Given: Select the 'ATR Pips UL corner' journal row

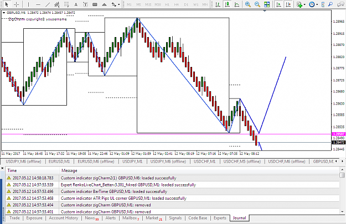Looking at the screenshot, I should point(172,198).
